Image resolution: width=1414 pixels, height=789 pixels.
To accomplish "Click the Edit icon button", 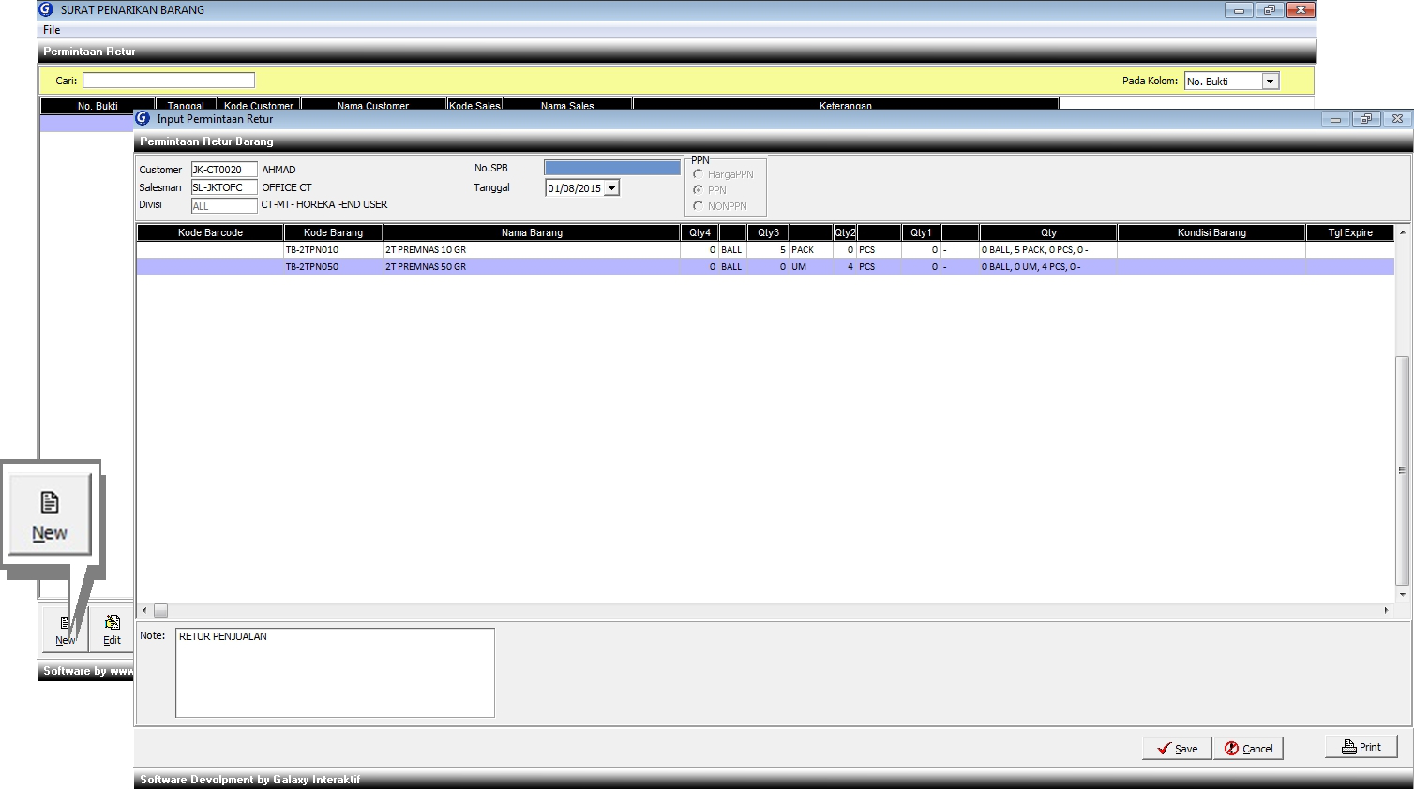I will click(112, 629).
